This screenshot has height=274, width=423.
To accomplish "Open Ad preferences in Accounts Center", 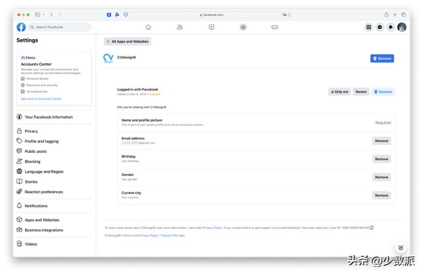I will (34, 91).
